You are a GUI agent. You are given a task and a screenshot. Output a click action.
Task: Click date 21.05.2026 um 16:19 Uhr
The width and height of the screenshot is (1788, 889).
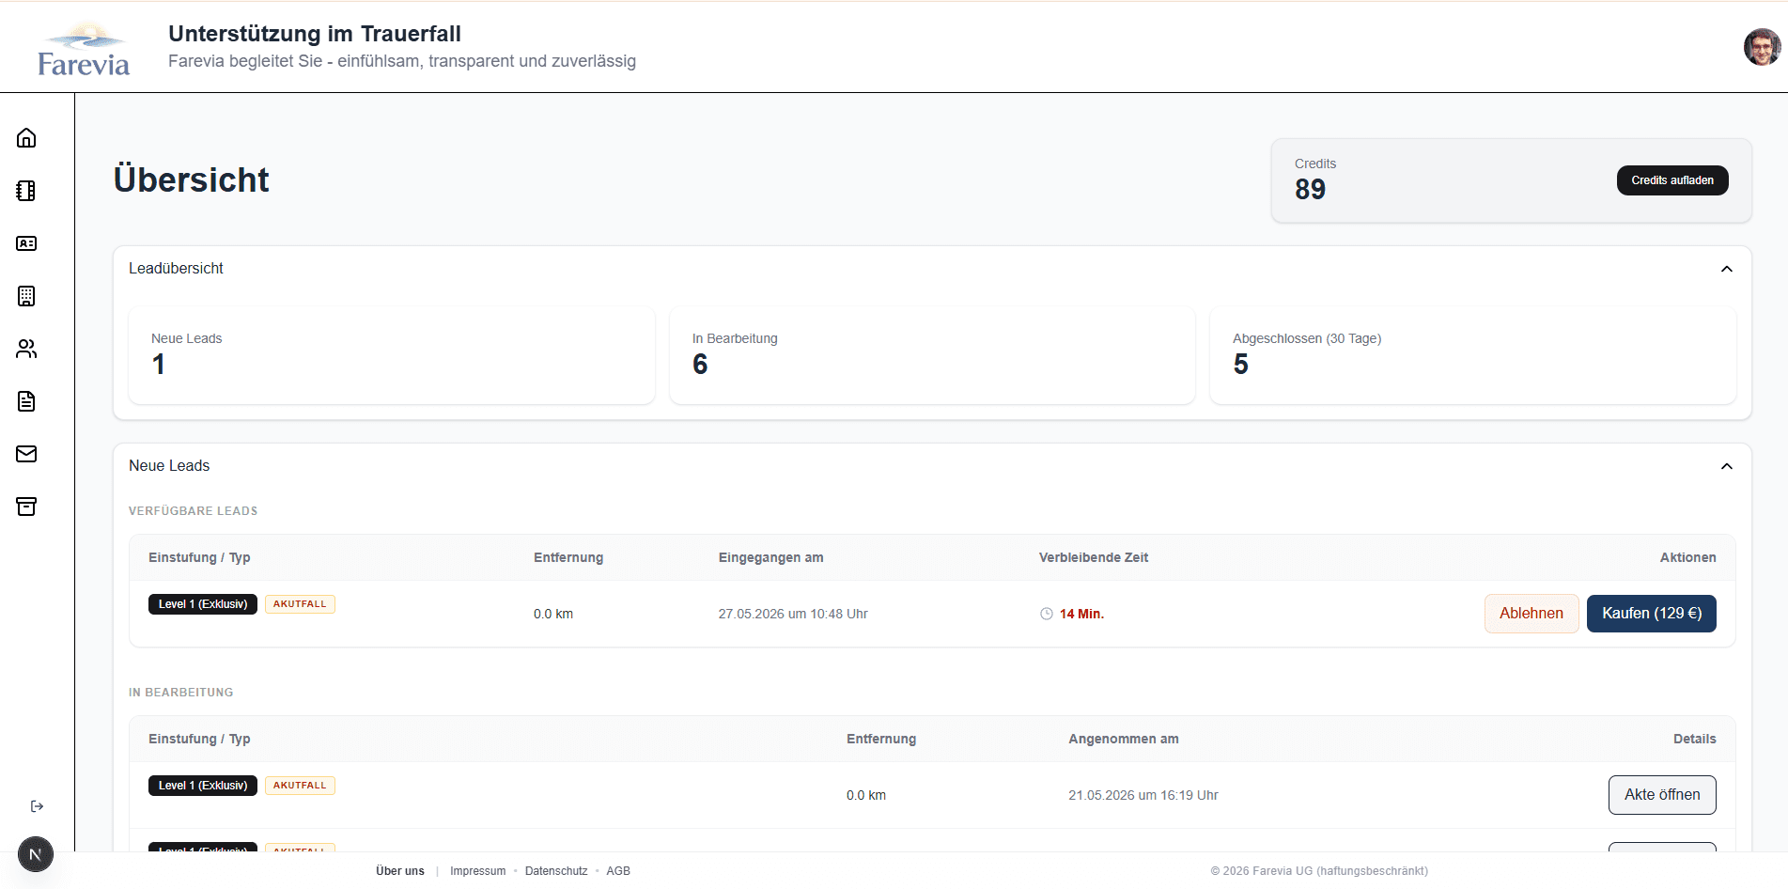click(1143, 795)
